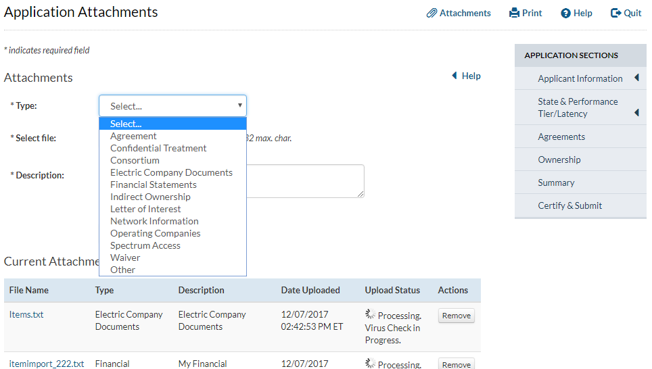Click the Quit exit icon

pos(615,14)
